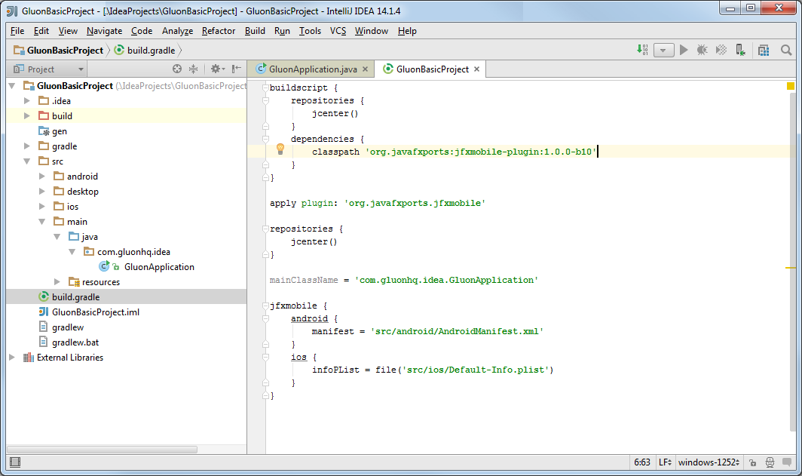Open the Project view selector dropdown
802x476 pixels.
point(49,69)
